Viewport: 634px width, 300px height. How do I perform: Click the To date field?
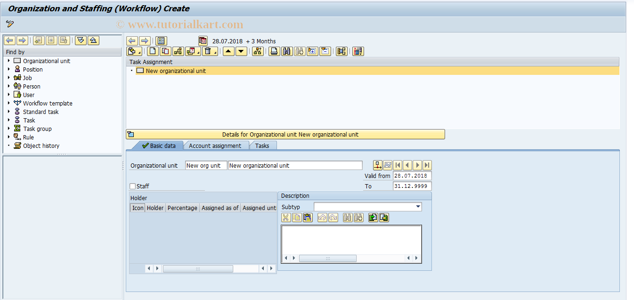pos(412,186)
